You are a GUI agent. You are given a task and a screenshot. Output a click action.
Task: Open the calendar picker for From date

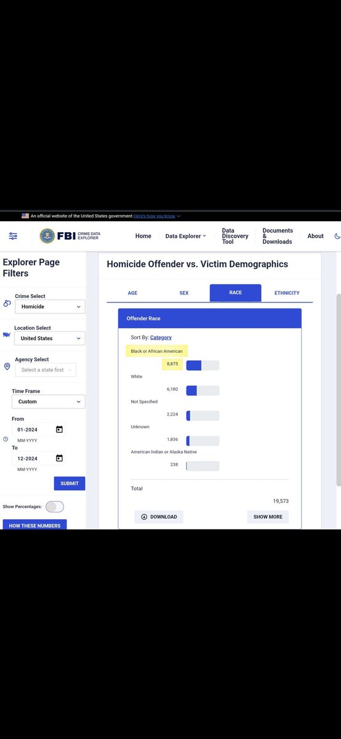pos(59,429)
